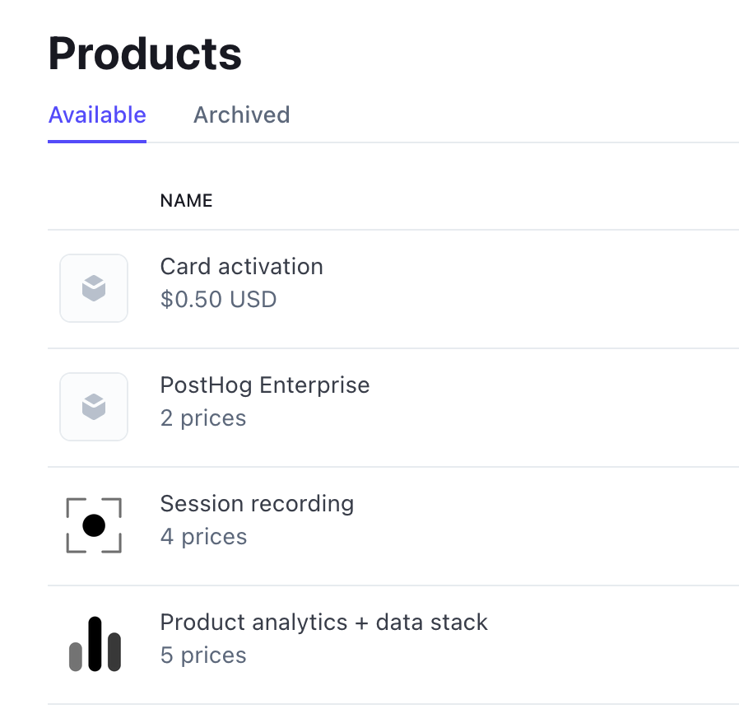739x723 pixels.
Task: Select the Available tab
Action: pos(96,114)
